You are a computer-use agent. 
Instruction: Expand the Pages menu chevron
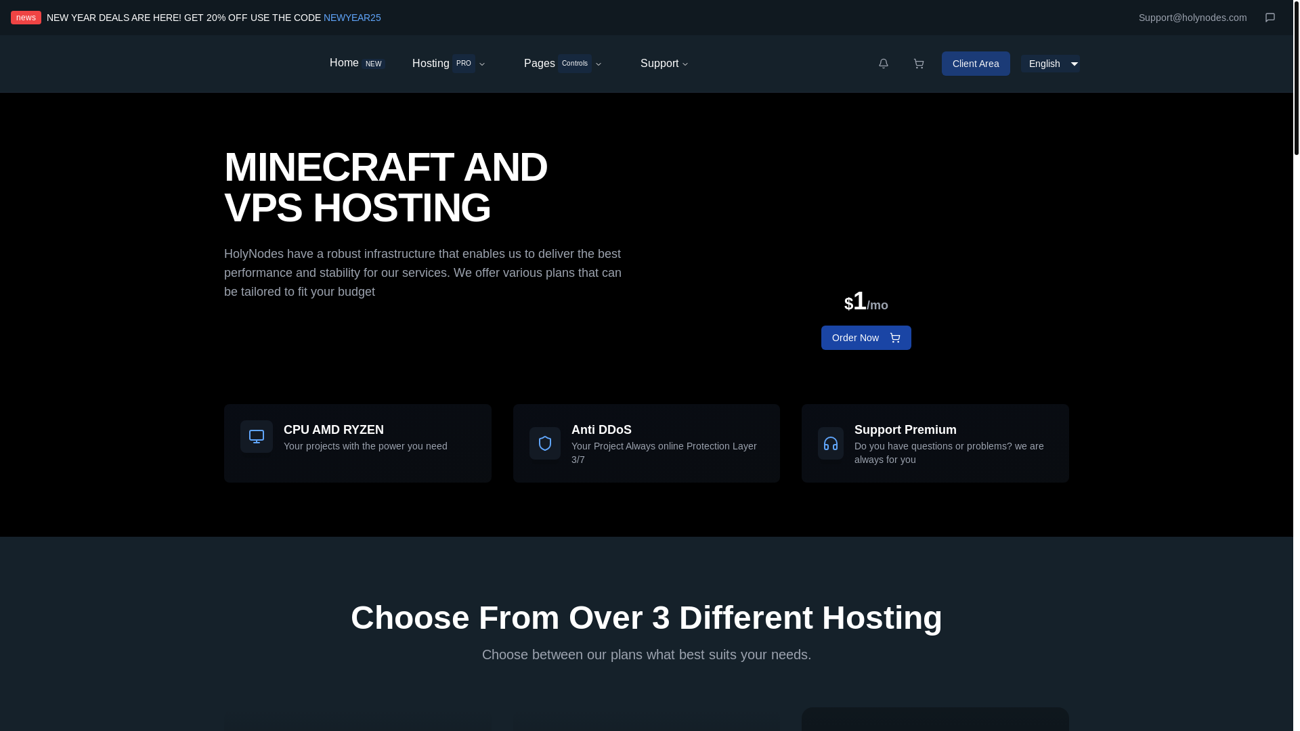599,64
